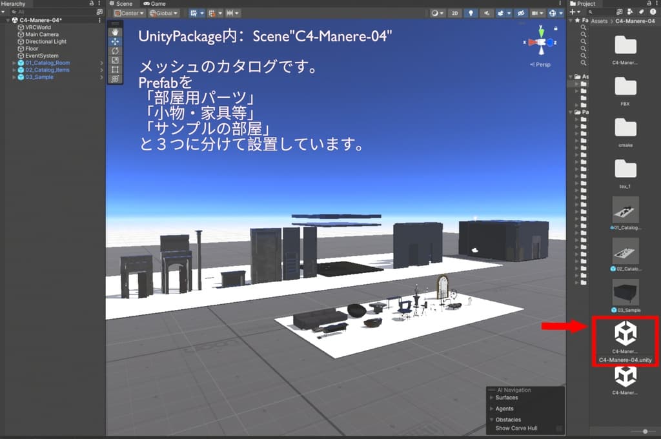The width and height of the screenshot is (661, 439).
Task: Toggle 2D view mode
Action: pyautogui.click(x=455, y=13)
